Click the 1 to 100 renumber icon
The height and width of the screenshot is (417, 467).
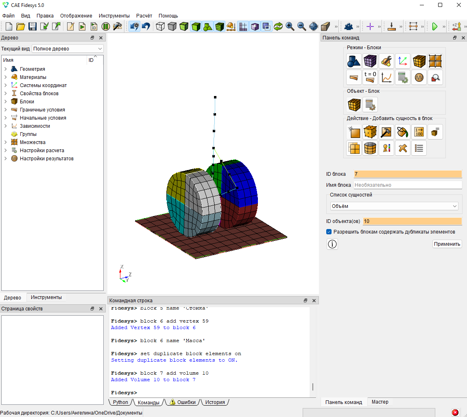pos(419,132)
